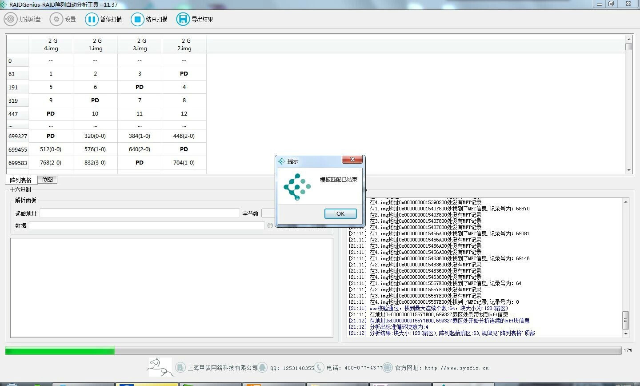The width and height of the screenshot is (640, 386).
Task: Click cell 576(1-0) in the table
Action: pyautogui.click(x=95, y=149)
